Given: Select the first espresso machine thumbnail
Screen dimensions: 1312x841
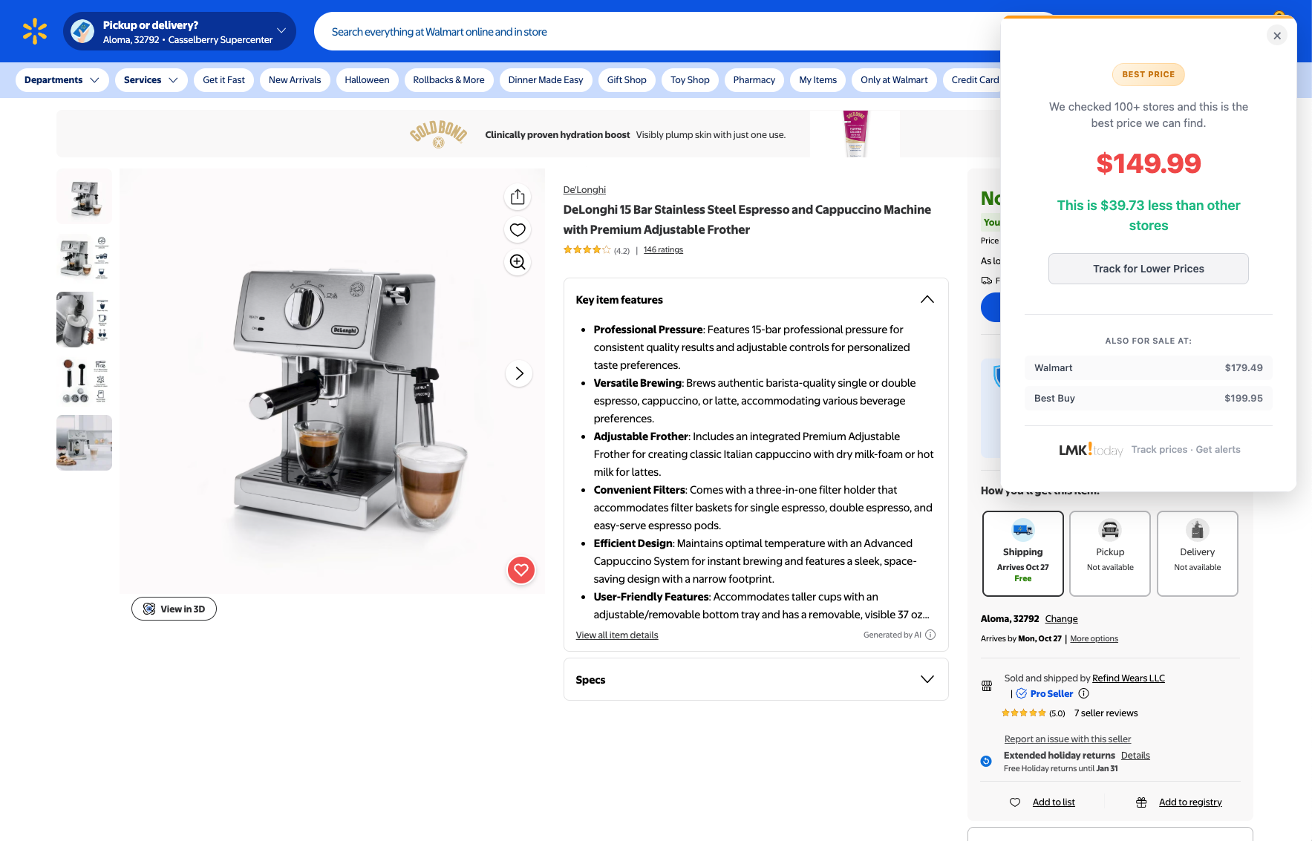Looking at the screenshot, I should coord(84,197).
